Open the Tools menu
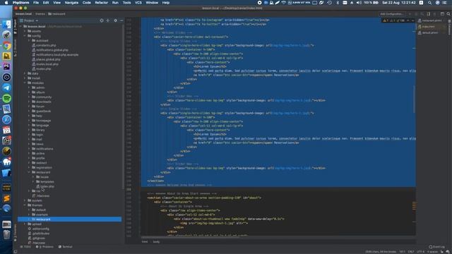The width and height of the screenshot is (452, 254). tap(126, 3)
